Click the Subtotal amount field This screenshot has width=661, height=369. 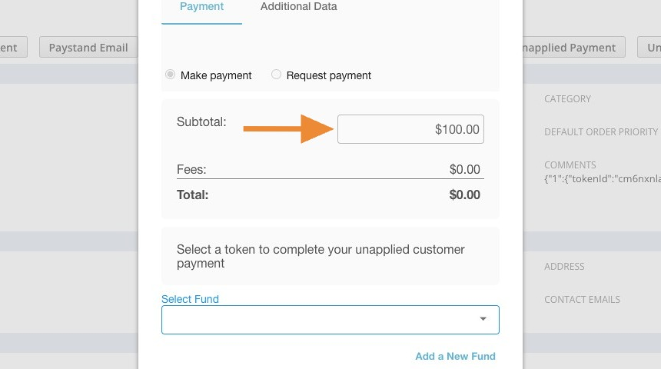coord(410,129)
